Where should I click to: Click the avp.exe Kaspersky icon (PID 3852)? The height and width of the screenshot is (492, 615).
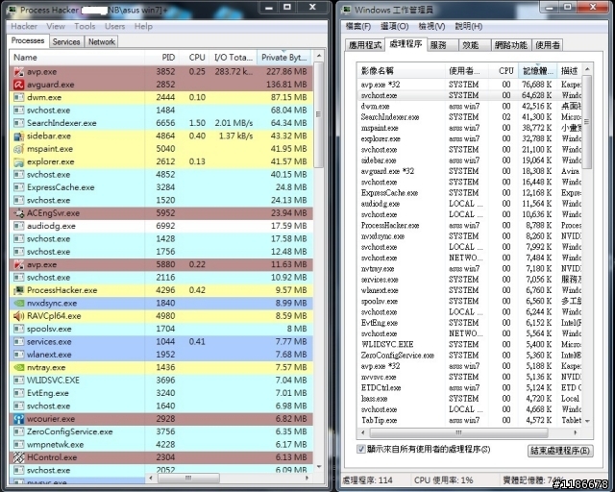coord(18,72)
